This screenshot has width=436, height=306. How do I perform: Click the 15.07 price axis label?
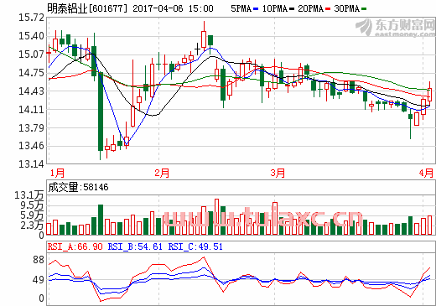(31, 54)
